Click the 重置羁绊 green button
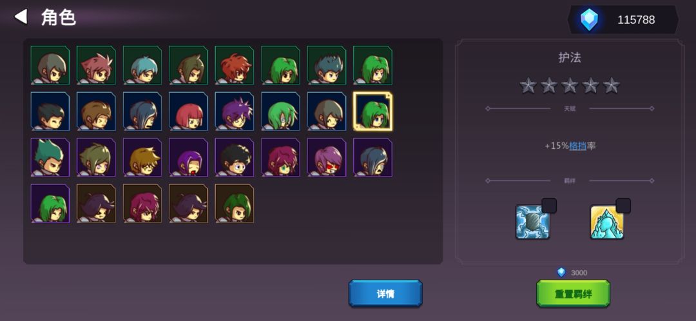This screenshot has width=696, height=321. (573, 293)
